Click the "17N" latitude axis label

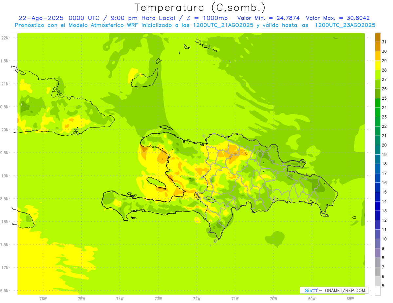pos(5,268)
